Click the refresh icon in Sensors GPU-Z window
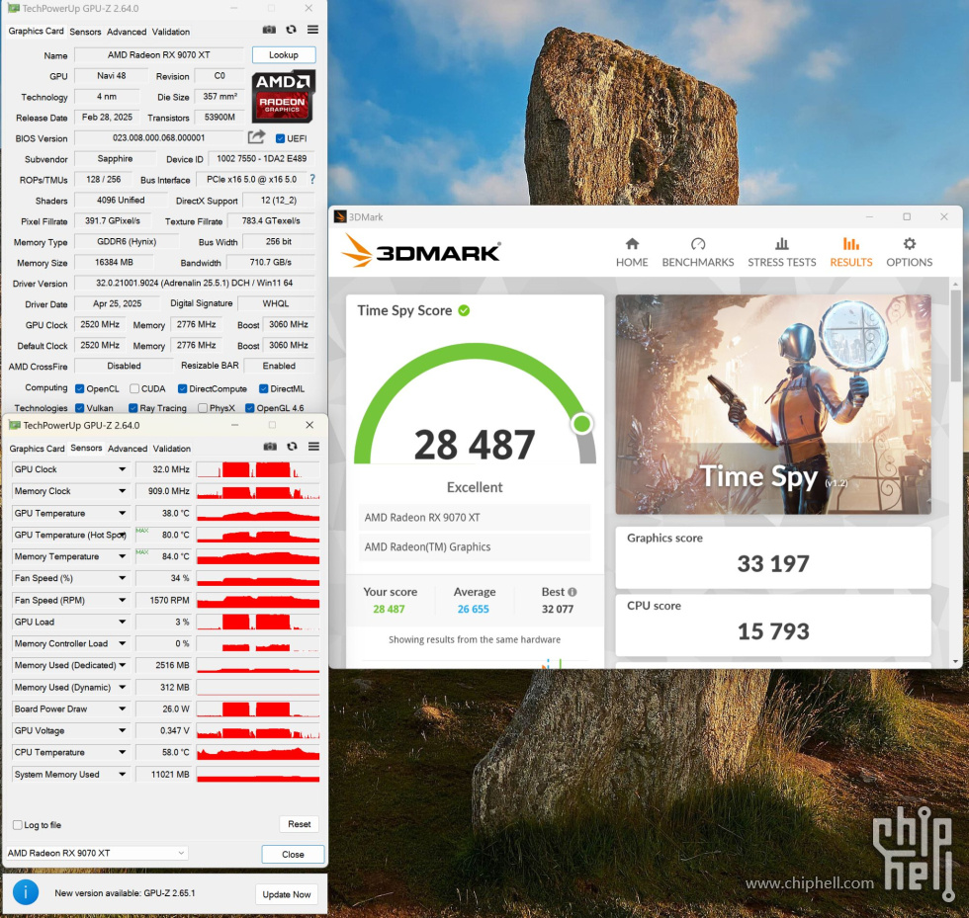The height and width of the screenshot is (918, 969). coord(293,447)
